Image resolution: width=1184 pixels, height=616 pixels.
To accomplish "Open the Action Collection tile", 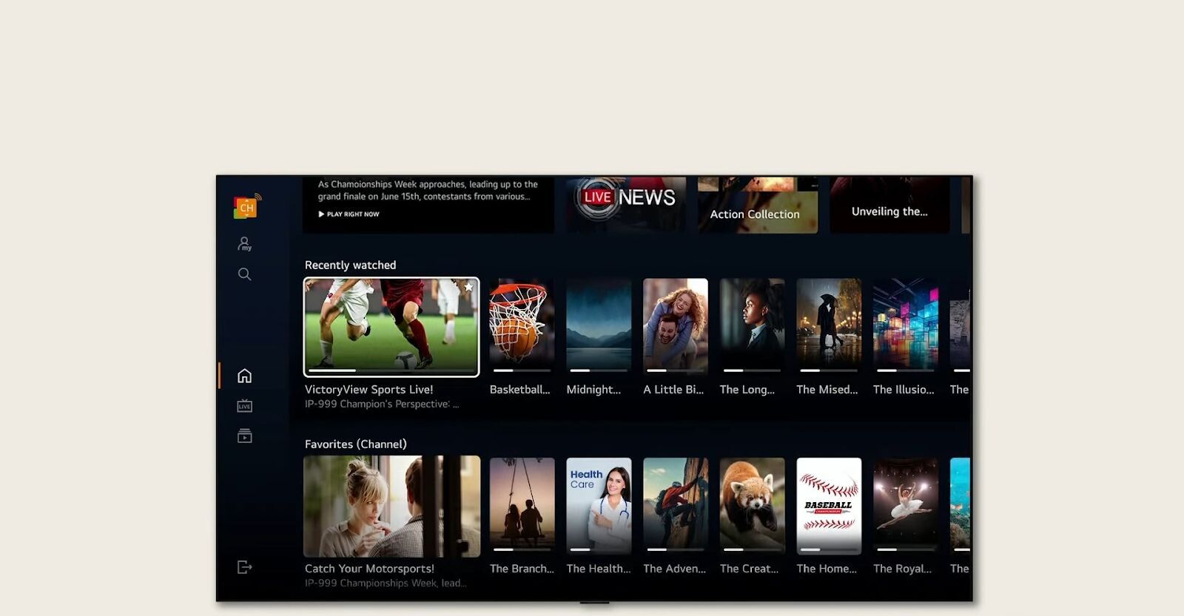I will pos(757,206).
